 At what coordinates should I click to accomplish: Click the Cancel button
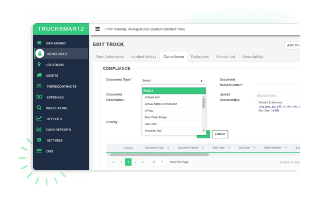tap(220, 134)
